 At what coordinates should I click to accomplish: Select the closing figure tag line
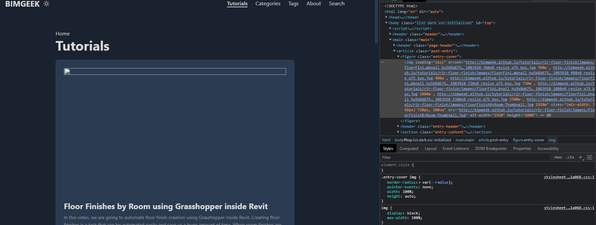[x=410, y=121]
